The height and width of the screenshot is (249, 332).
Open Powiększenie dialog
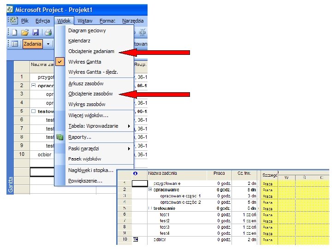click(x=85, y=181)
